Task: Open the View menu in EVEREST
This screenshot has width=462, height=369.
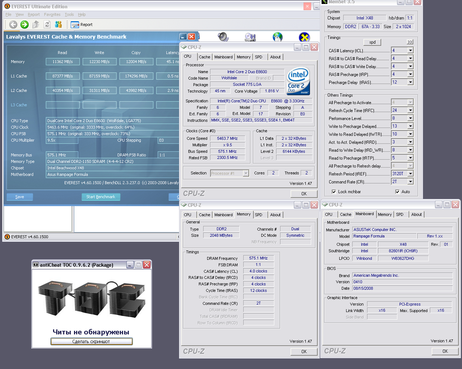Action: 19,14
